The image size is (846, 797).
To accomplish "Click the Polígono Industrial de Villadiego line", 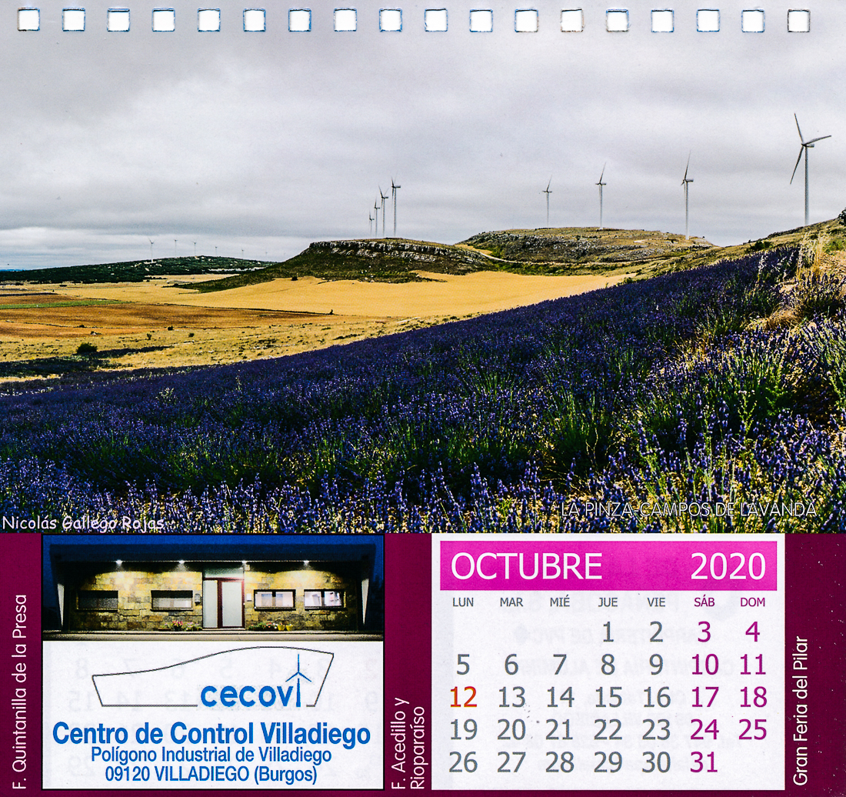I will (x=211, y=755).
